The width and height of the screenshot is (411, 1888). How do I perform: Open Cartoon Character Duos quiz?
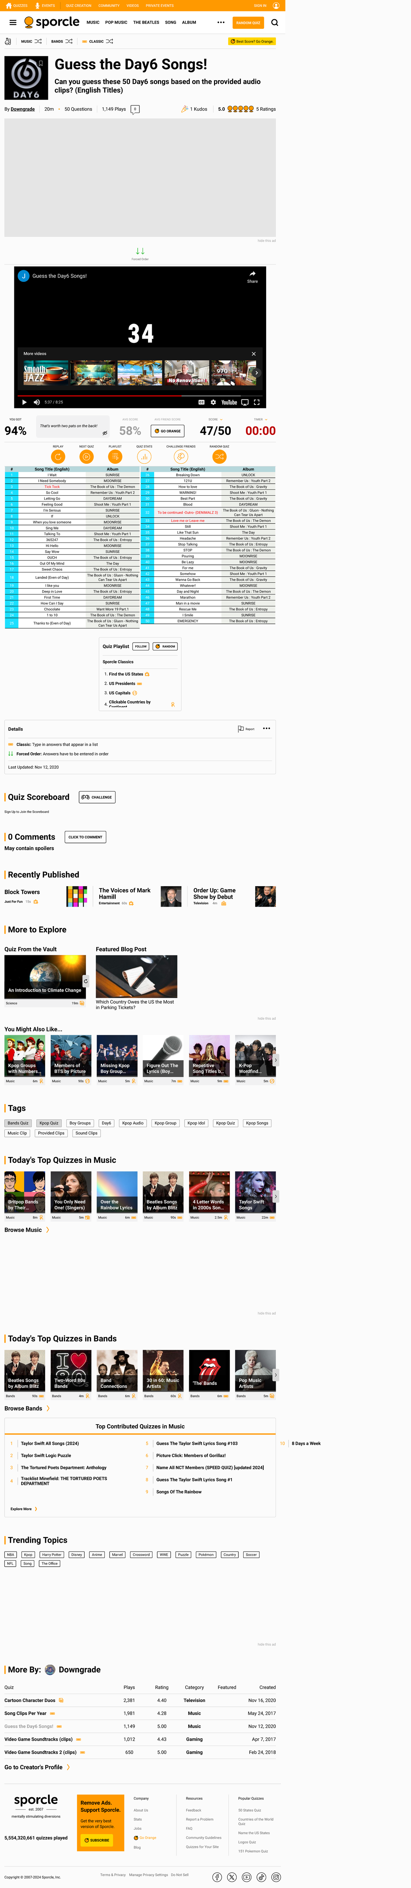click(x=30, y=1700)
